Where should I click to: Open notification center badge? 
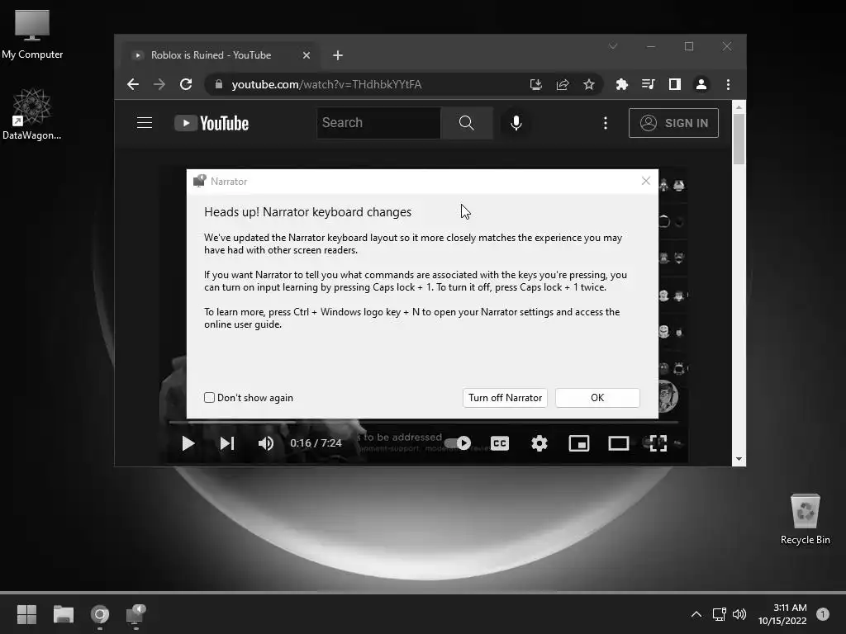coord(822,614)
